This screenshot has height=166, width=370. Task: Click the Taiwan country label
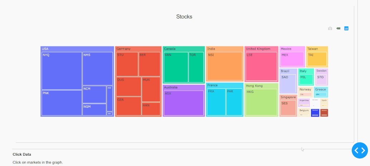point(313,49)
